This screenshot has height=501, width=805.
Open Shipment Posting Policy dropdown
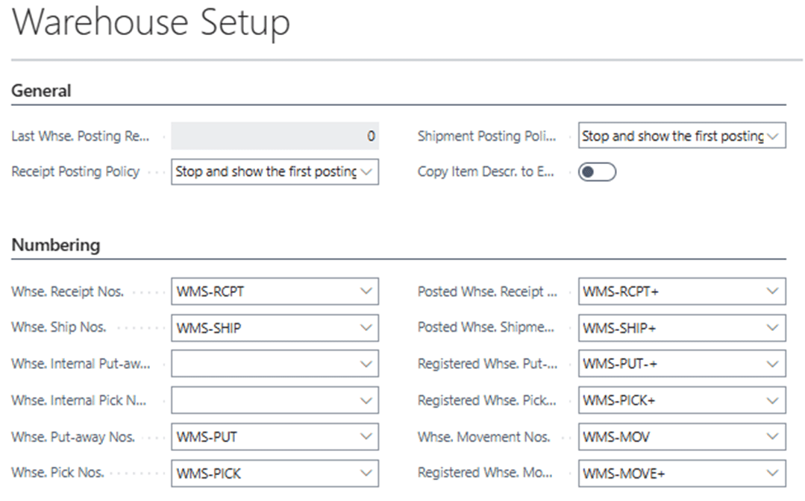tap(682, 136)
